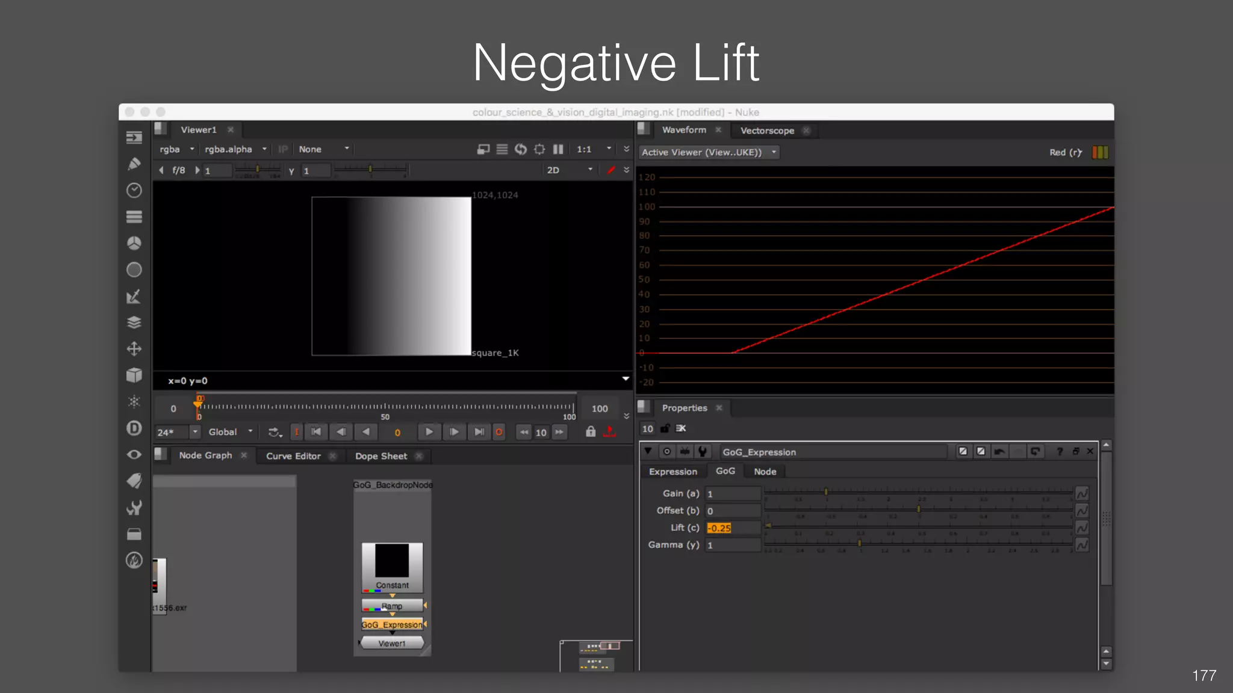The width and height of the screenshot is (1233, 693).
Task: Click the GoG_Expression node name field
Action: tap(833, 452)
